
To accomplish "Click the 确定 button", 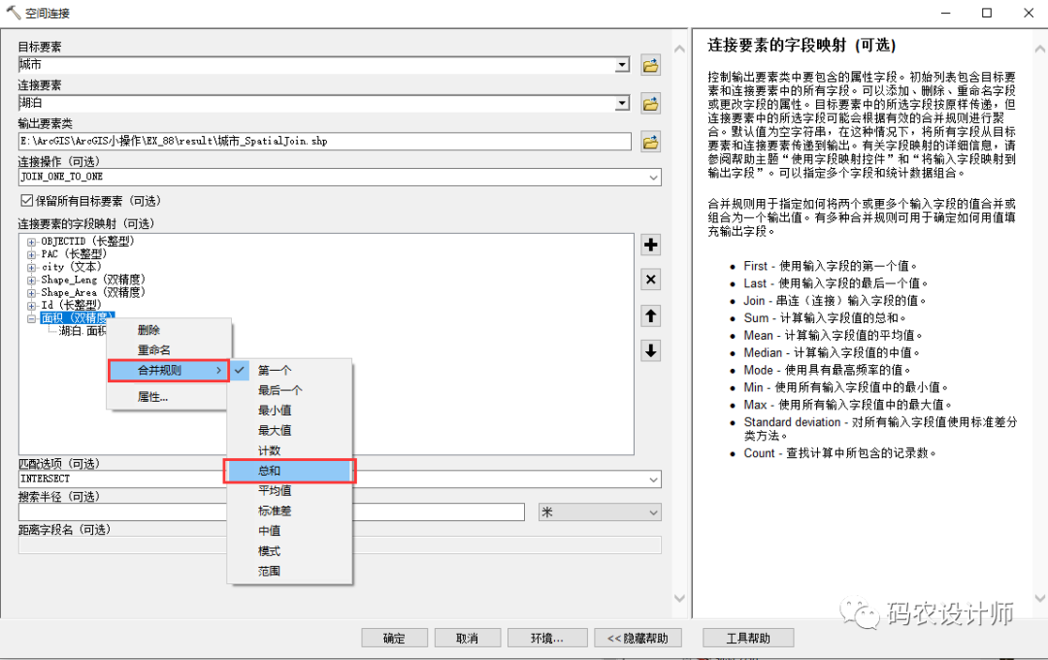I will (x=394, y=638).
